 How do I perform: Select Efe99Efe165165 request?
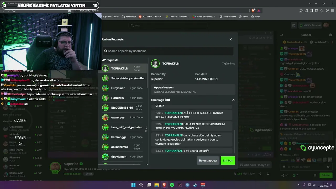(125, 108)
